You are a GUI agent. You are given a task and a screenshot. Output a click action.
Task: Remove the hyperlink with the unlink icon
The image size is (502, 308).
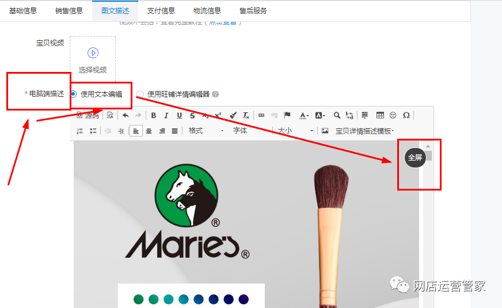coord(275,115)
